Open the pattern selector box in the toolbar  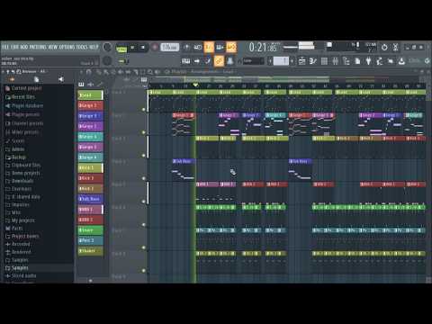[x=281, y=61]
